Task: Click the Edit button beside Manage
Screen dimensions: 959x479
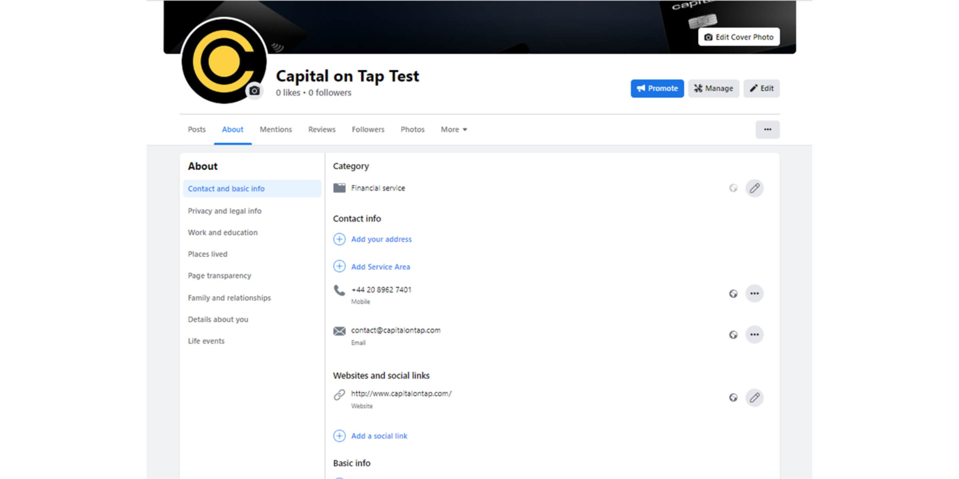Action: [x=762, y=88]
